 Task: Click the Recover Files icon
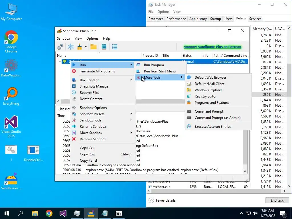point(74,93)
